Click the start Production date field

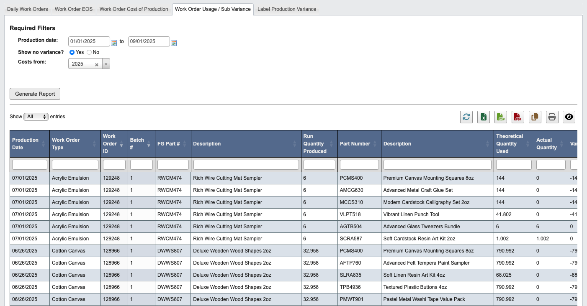click(x=88, y=41)
